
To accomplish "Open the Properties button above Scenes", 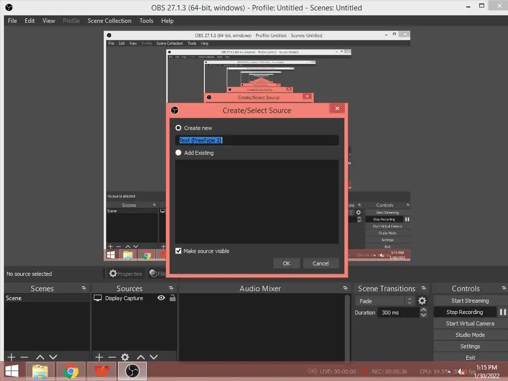I will (x=126, y=274).
